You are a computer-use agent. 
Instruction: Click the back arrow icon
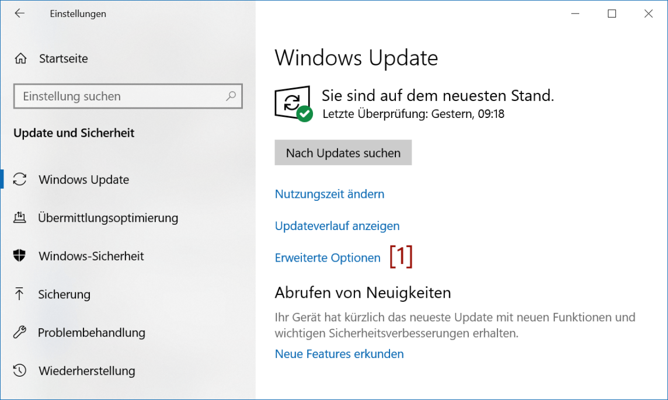tap(20, 13)
